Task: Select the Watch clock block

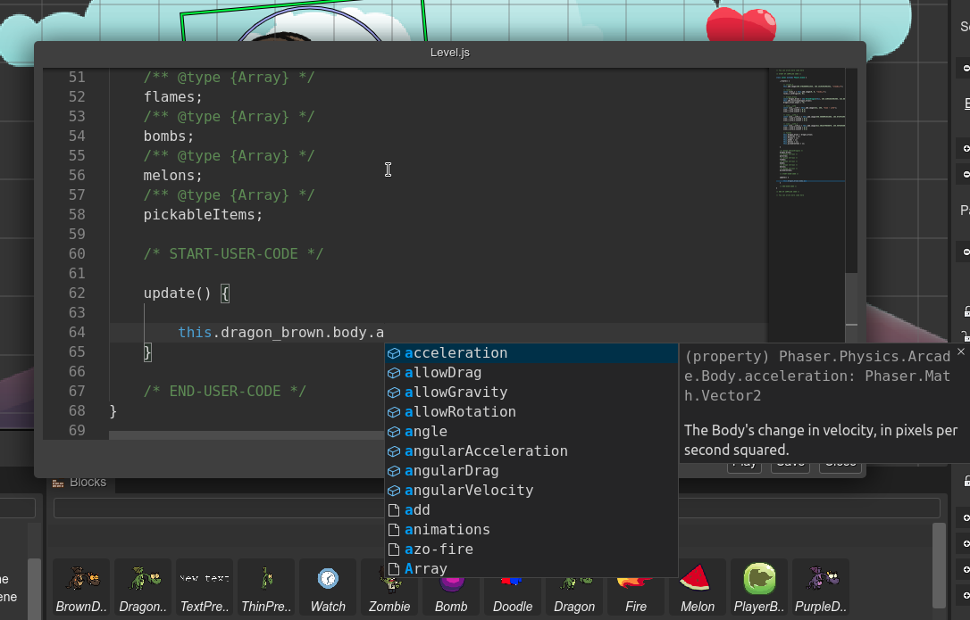Action: point(328,587)
